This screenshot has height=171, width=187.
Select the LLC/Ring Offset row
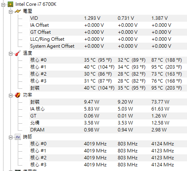click(108, 39)
